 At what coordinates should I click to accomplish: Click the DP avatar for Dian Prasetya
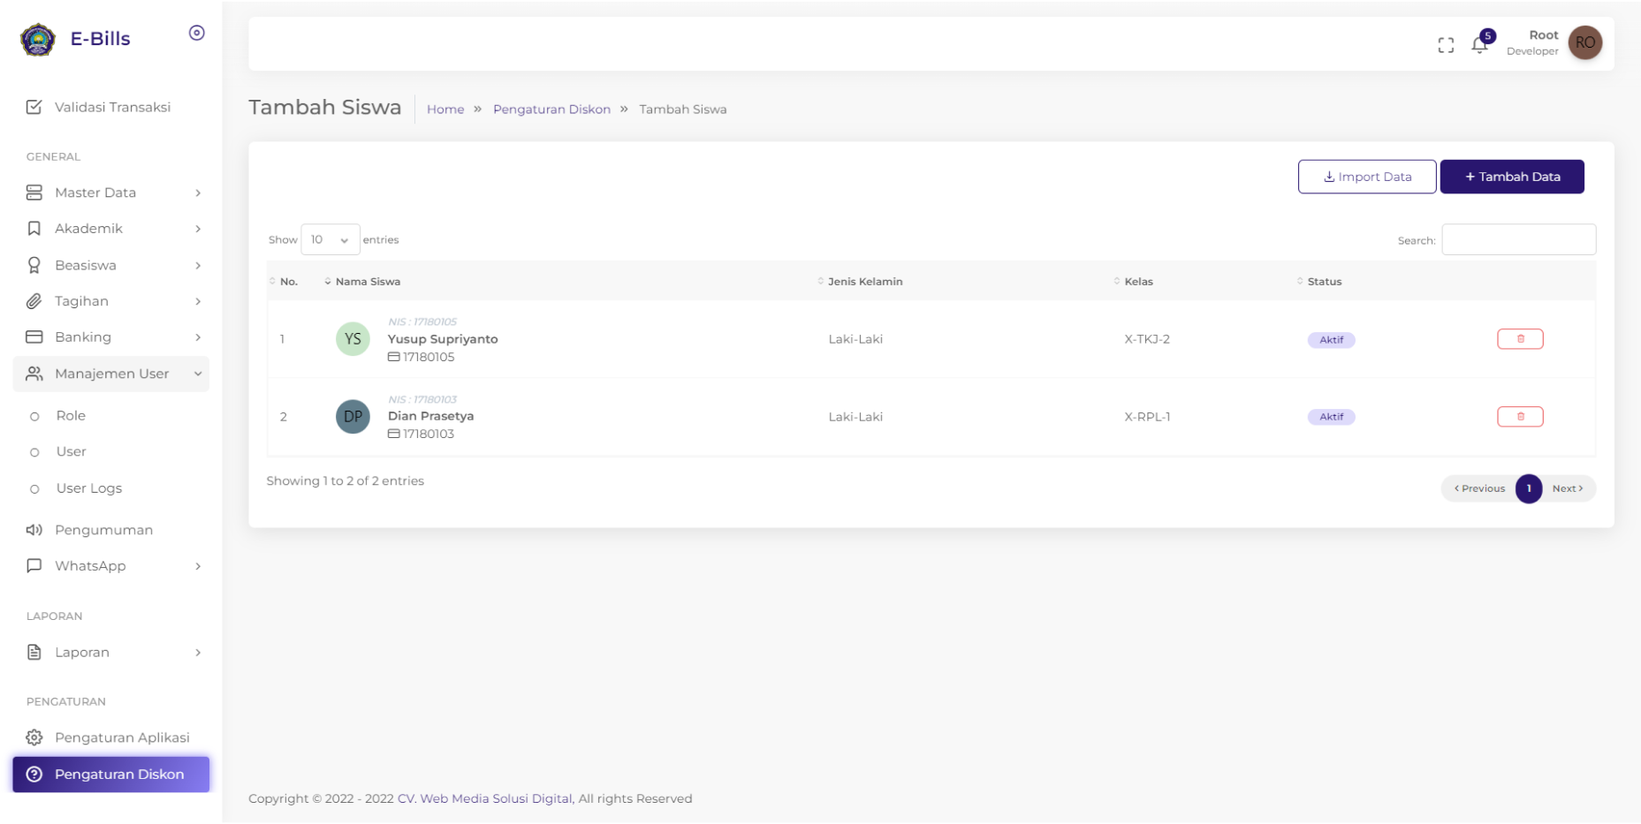point(353,417)
